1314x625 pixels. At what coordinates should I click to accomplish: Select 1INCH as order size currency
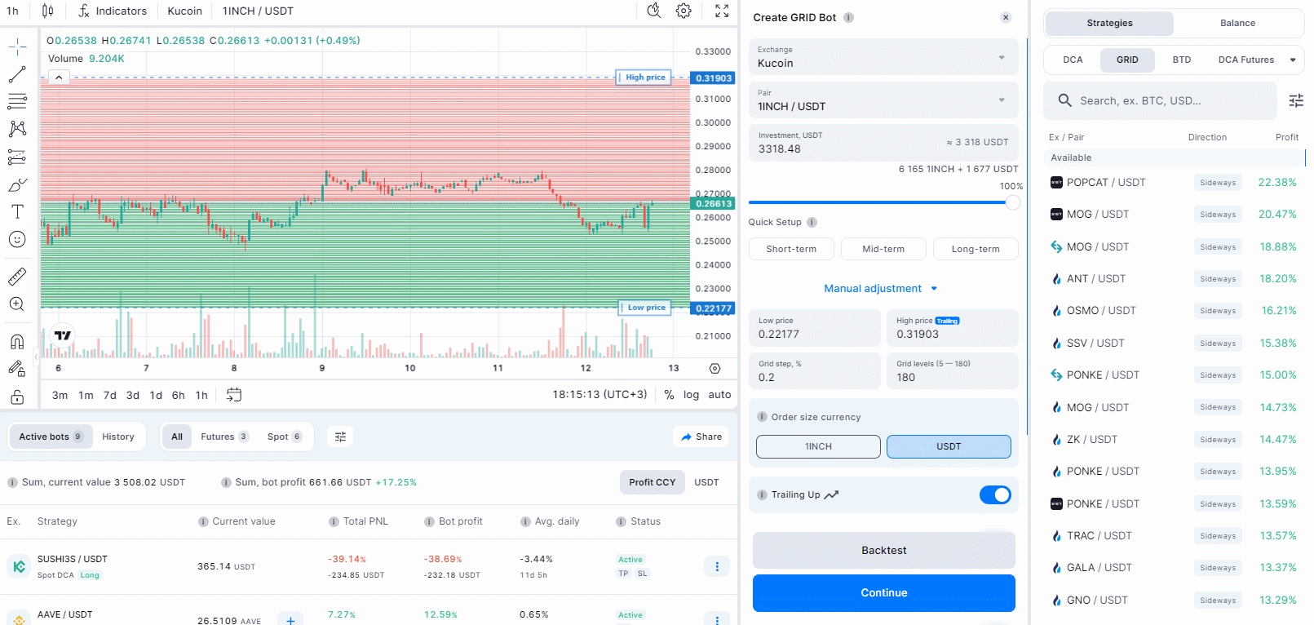[818, 446]
